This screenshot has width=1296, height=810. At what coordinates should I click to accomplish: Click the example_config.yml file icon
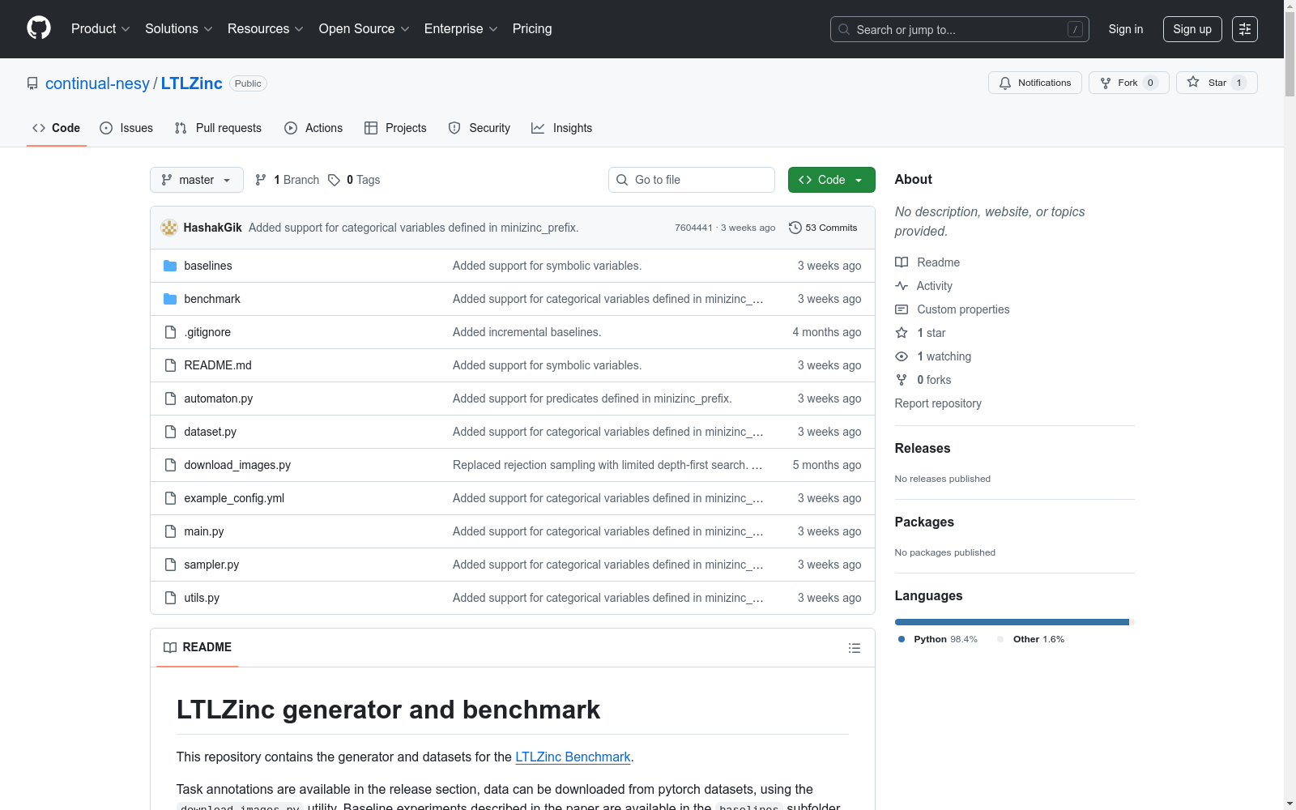click(170, 498)
